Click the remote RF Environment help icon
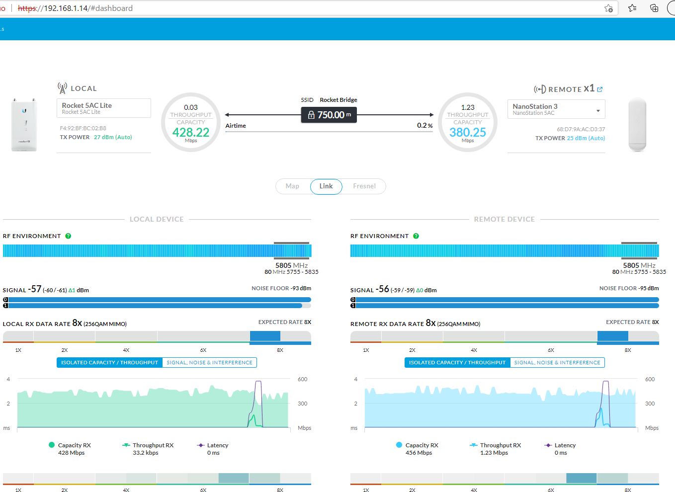675x492 pixels. tap(416, 236)
